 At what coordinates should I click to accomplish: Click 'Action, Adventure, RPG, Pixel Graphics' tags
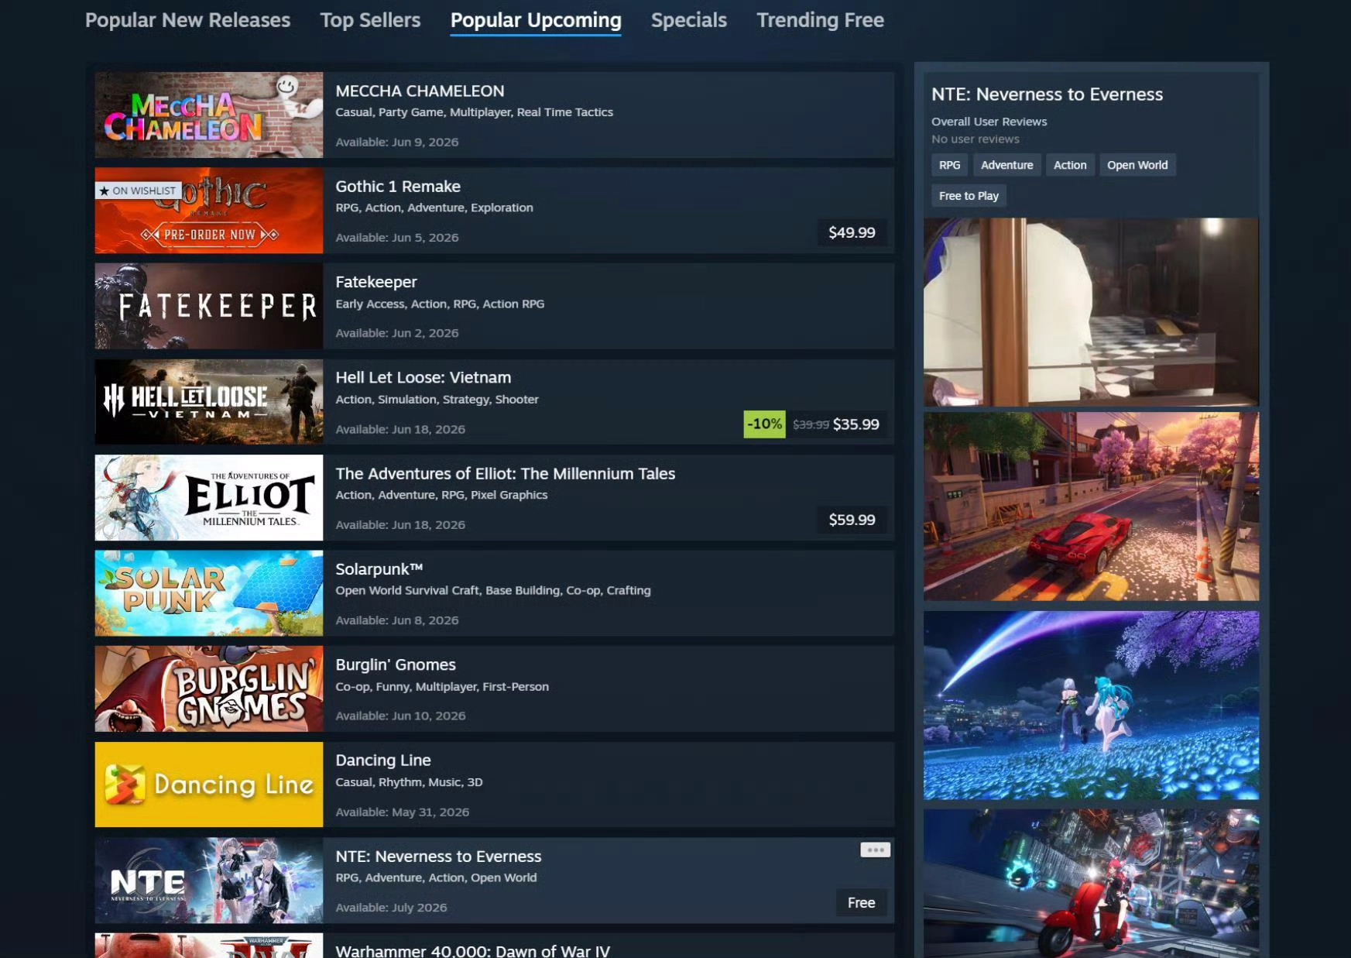(441, 495)
